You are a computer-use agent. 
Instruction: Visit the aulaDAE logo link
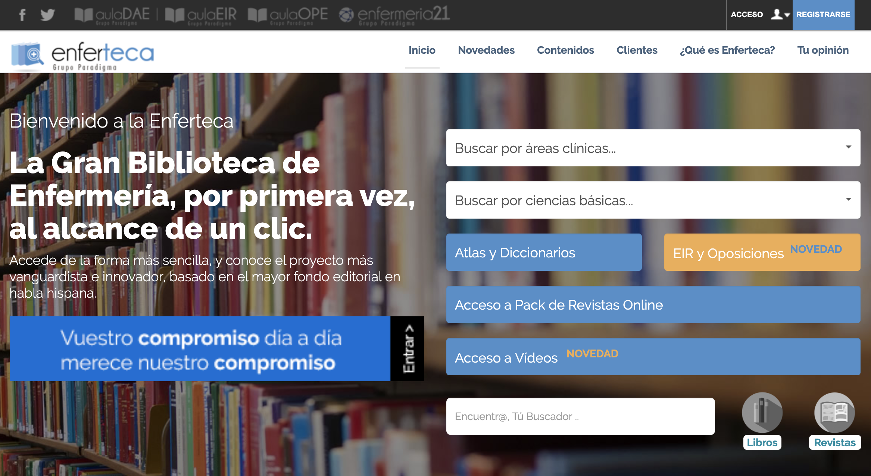(112, 16)
